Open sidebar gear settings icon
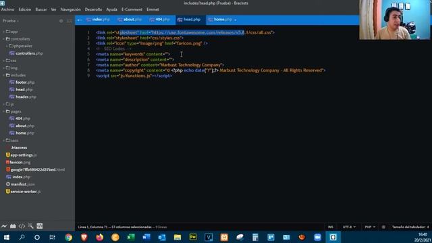The width and height of the screenshot is (432, 243). pos(61,21)
